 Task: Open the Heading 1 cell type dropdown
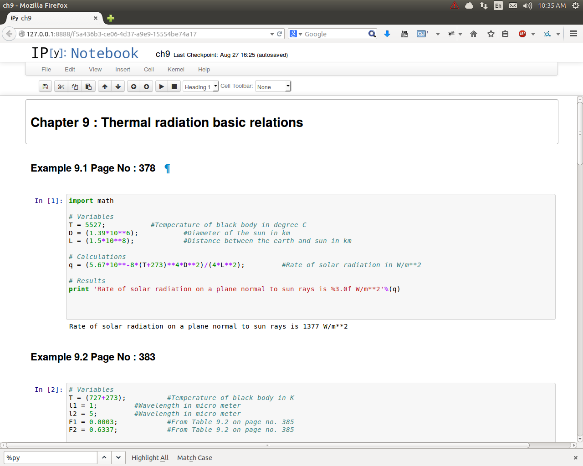200,86
